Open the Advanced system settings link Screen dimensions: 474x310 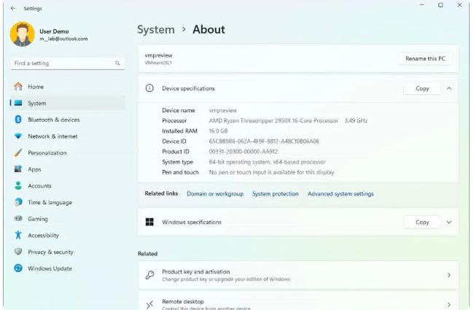point(341,194)
